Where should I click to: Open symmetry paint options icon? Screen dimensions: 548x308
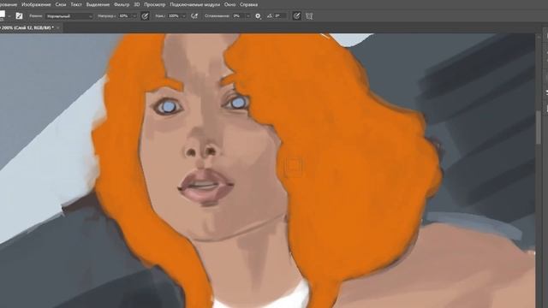pyautogui.click(x=309, y=16)
